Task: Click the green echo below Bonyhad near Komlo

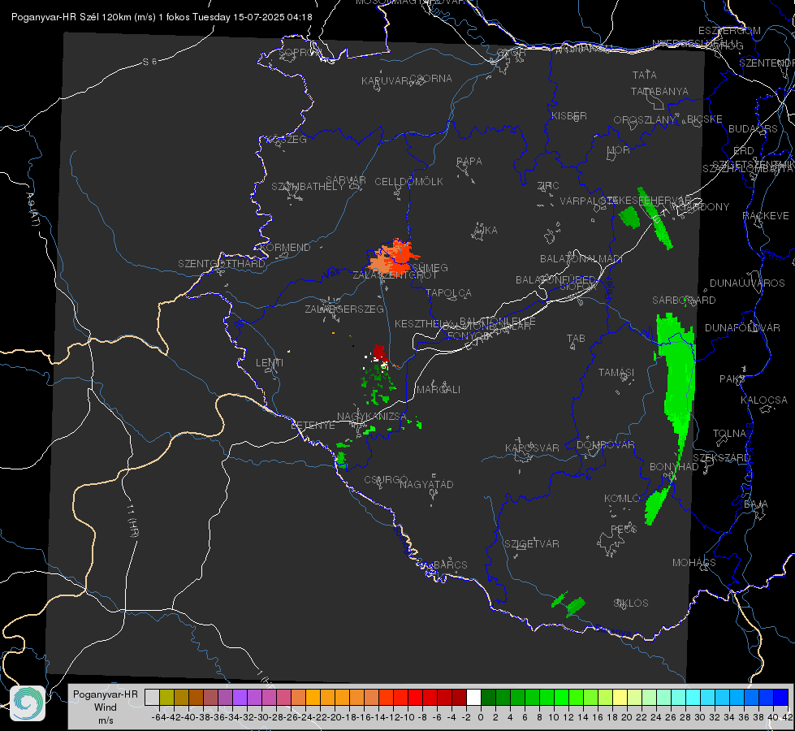Action: 657,504
